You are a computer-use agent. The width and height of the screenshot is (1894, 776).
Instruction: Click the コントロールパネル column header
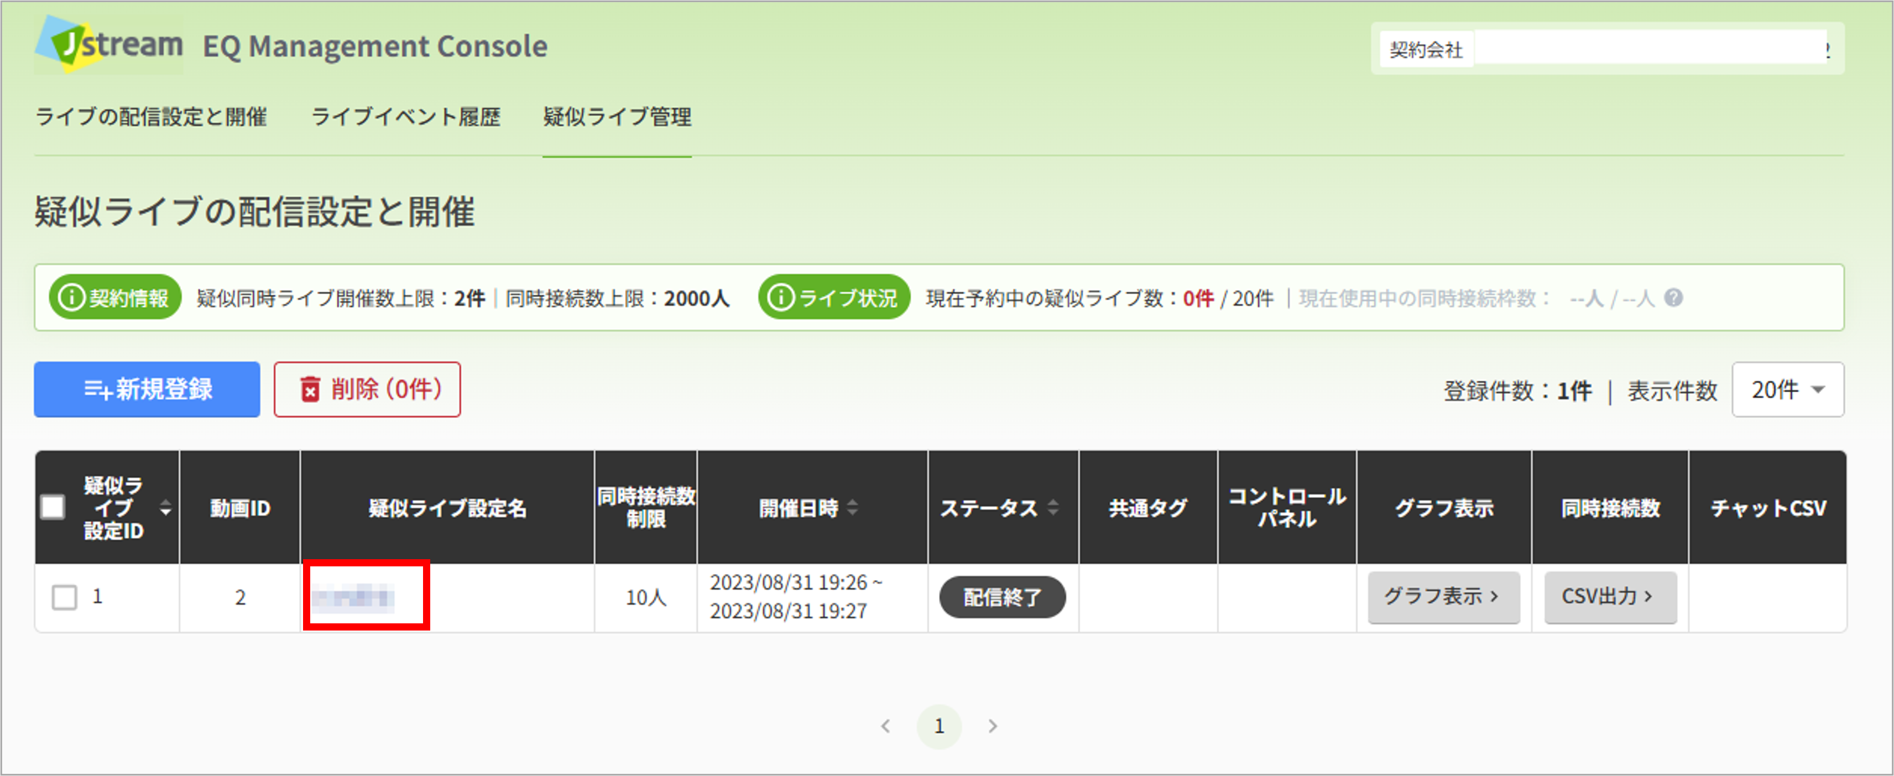tap(1287, 508)
